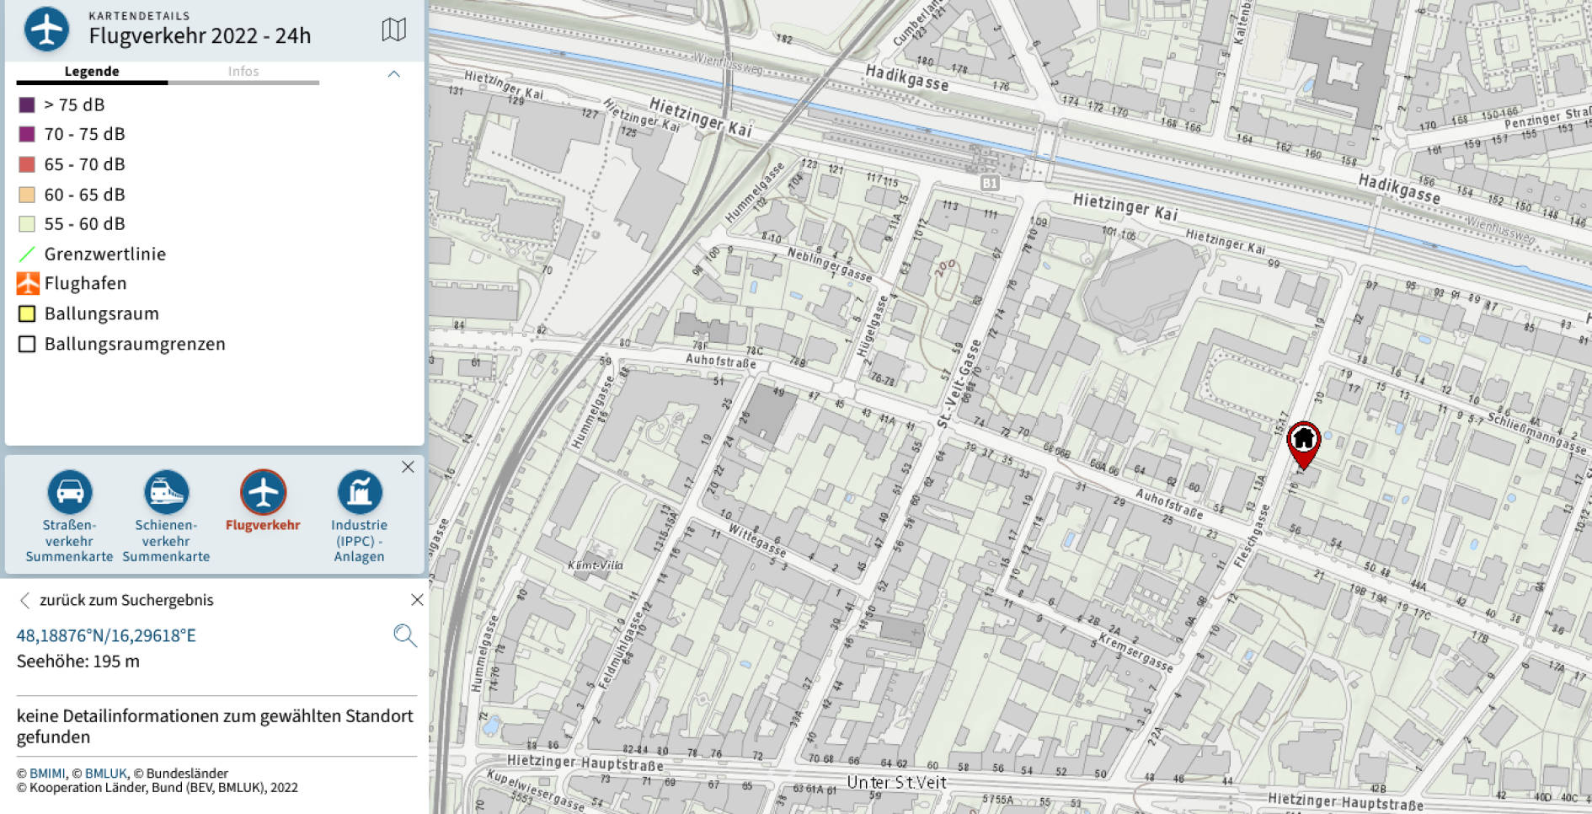Click the Klimt-Villa label on the map
1592x814 pixels.
pos(596,565)
